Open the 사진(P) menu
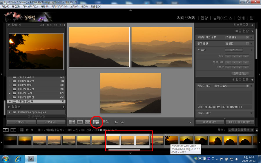 point(44,6)
